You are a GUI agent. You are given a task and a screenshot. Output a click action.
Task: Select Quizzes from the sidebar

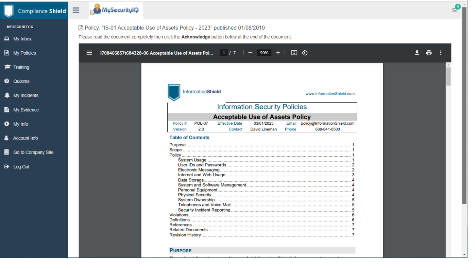pos(21,81)
